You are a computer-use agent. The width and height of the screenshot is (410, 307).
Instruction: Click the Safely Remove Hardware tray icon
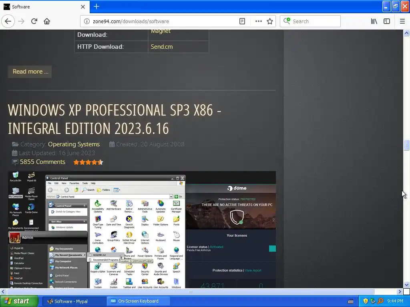coord(373,301)
